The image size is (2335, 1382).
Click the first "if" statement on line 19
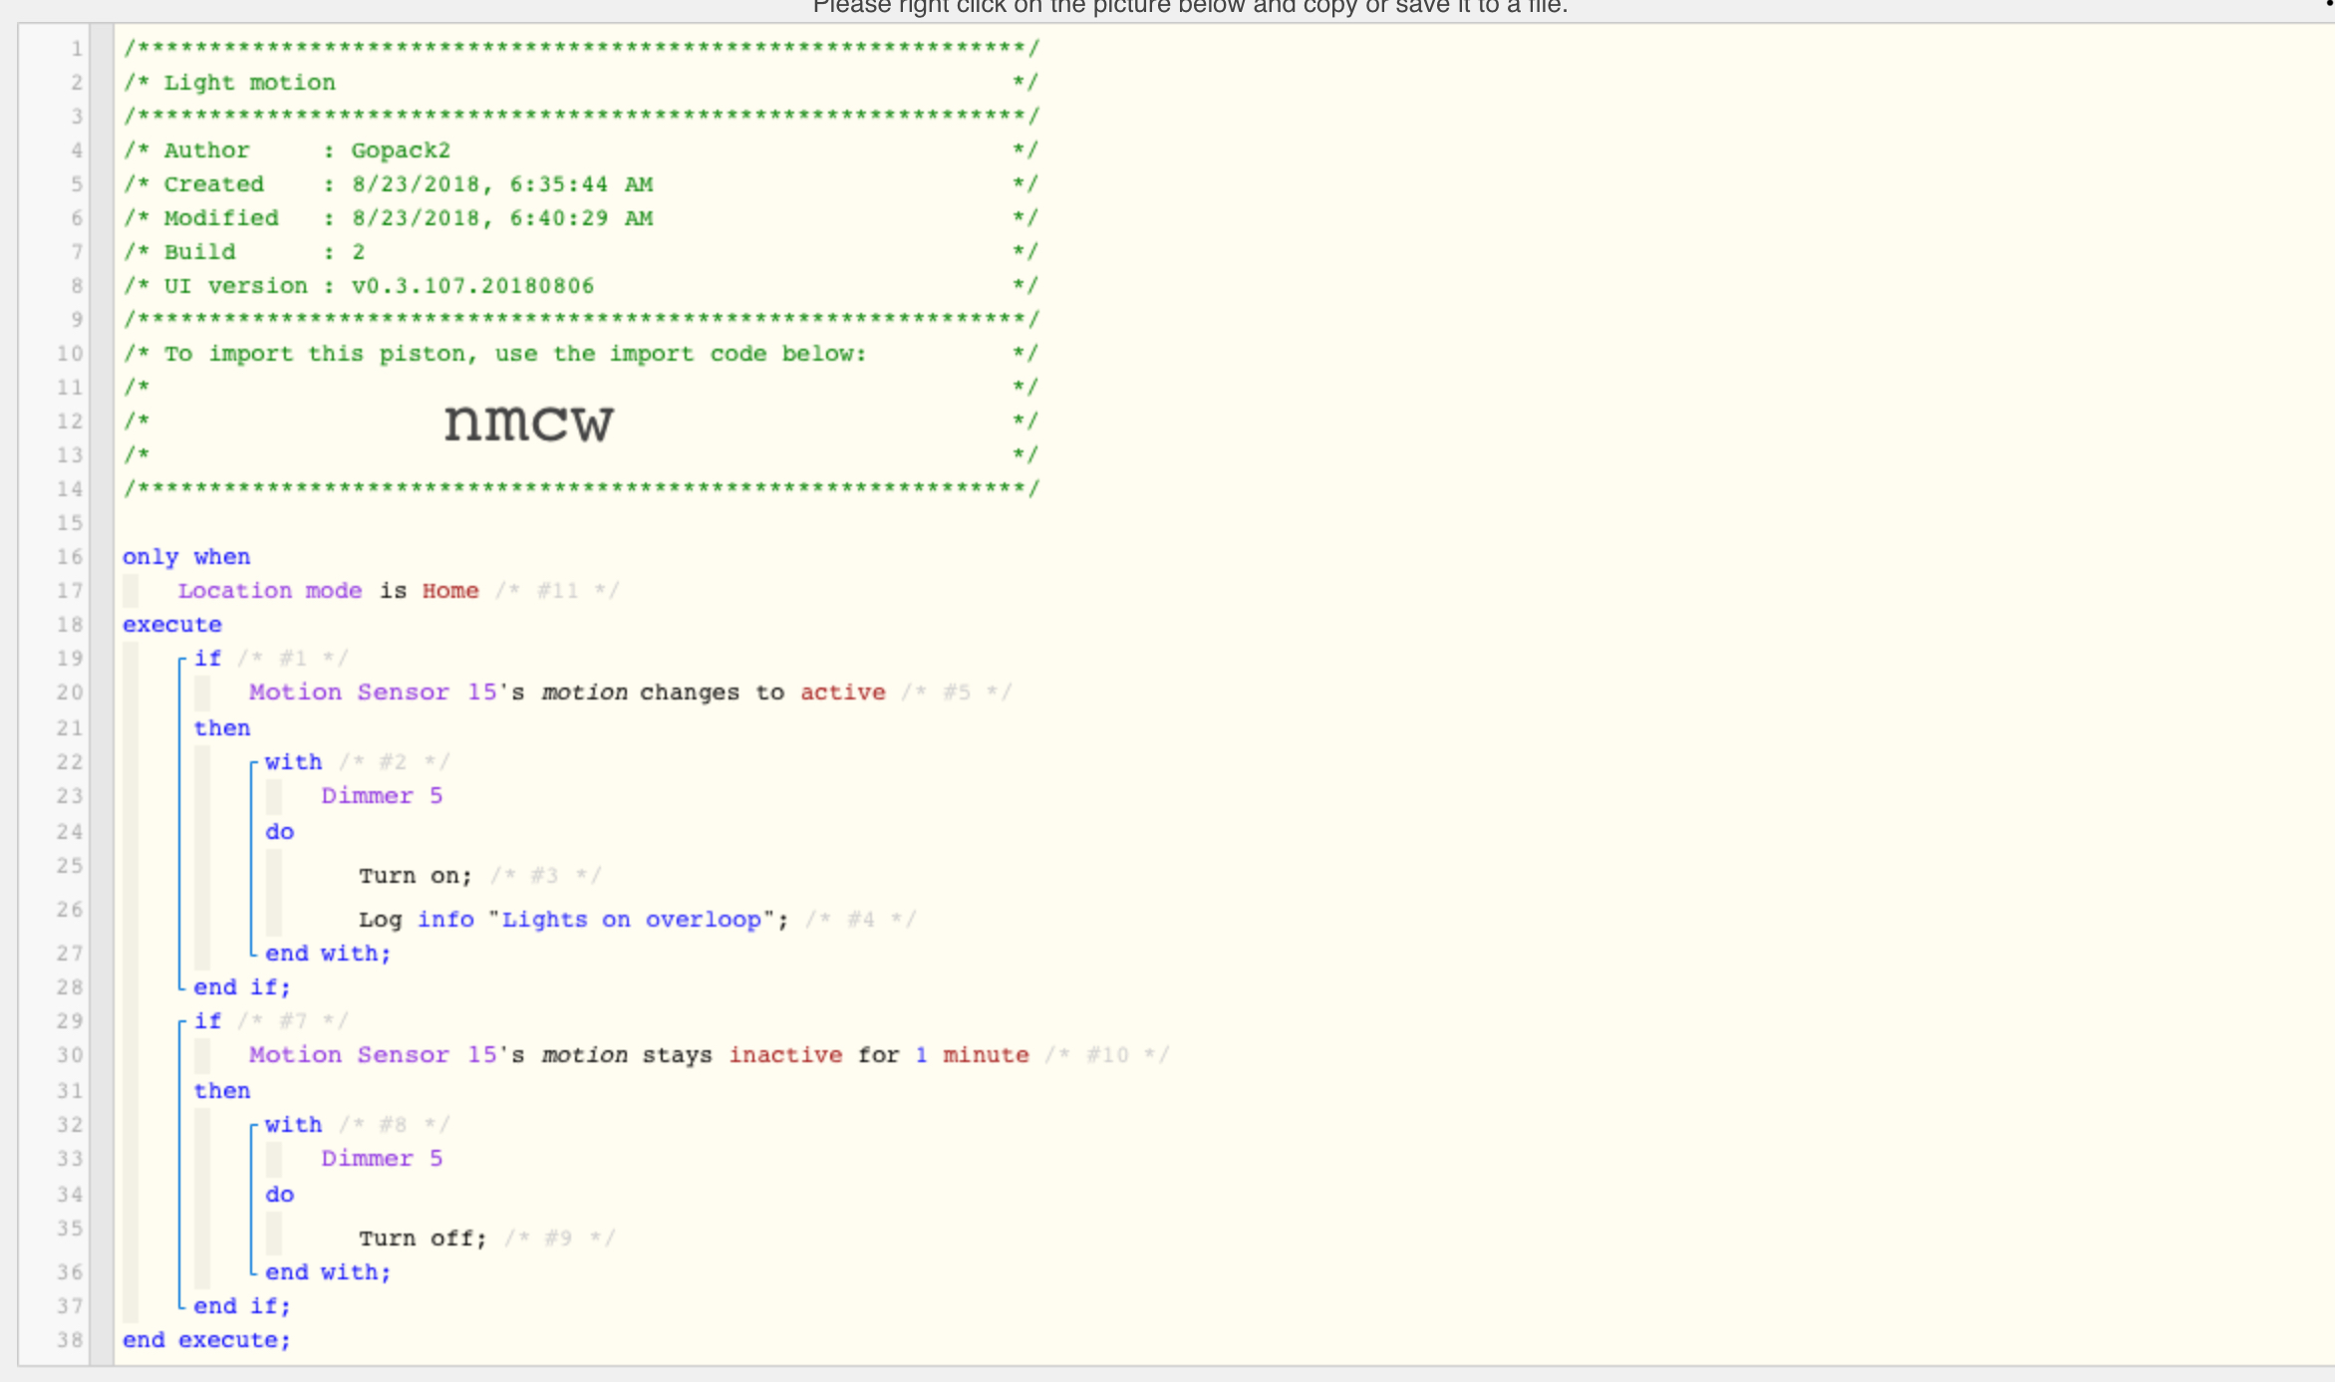(x=207, y=659)
